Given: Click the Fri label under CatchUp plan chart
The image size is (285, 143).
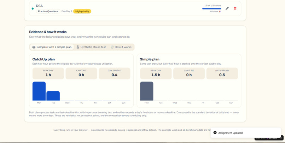Looking at the screenshot, I should pos(95,103).
